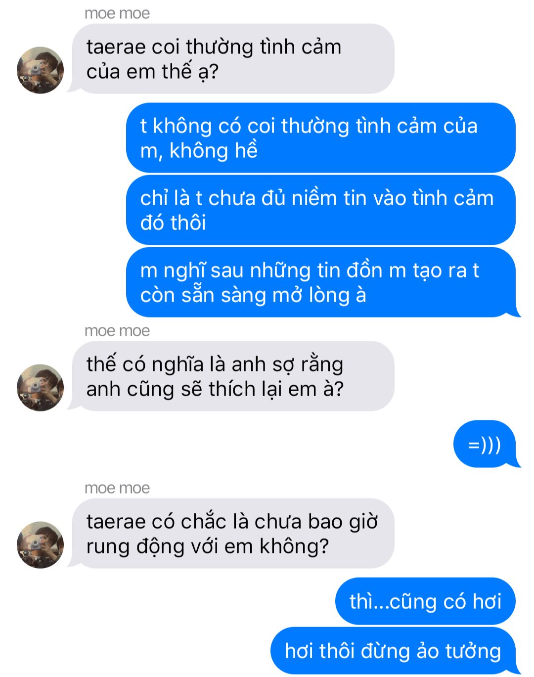Screen dimensions: 534x677
Task: Click text 'còn sẵn sàng mở lòng à'
Action: coord(253,295)
